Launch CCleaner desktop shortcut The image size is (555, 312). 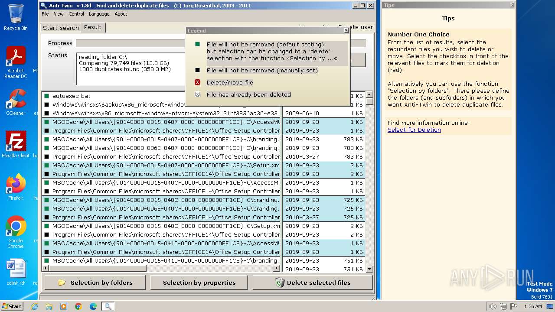pyautogui.click(x=16, y=102)
